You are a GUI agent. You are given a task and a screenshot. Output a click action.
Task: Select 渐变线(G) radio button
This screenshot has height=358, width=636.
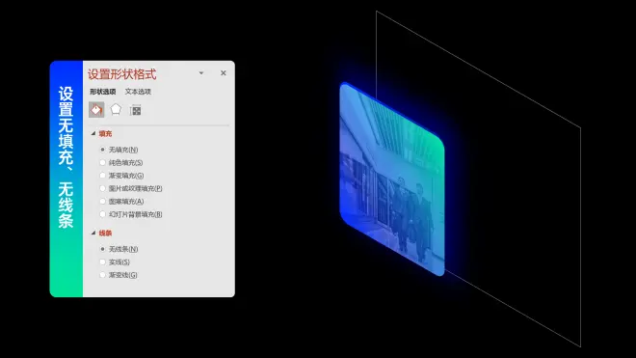[x=102, y=275]
